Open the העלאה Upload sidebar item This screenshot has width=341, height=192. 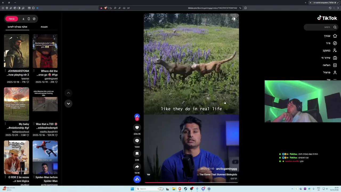(x=330, y=65)
